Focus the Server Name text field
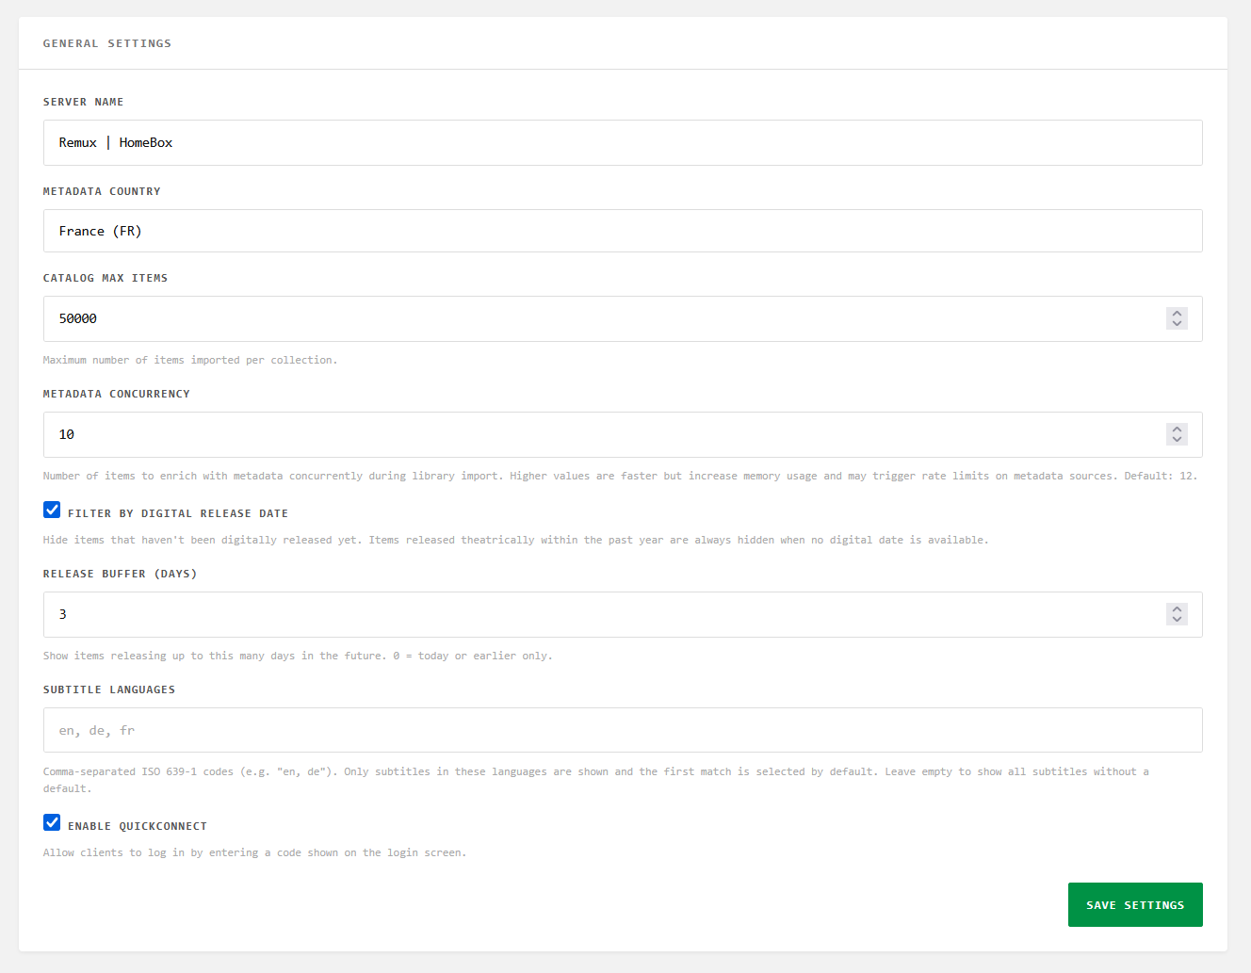This screenshot has width=1251, height=973. [623, 142]
